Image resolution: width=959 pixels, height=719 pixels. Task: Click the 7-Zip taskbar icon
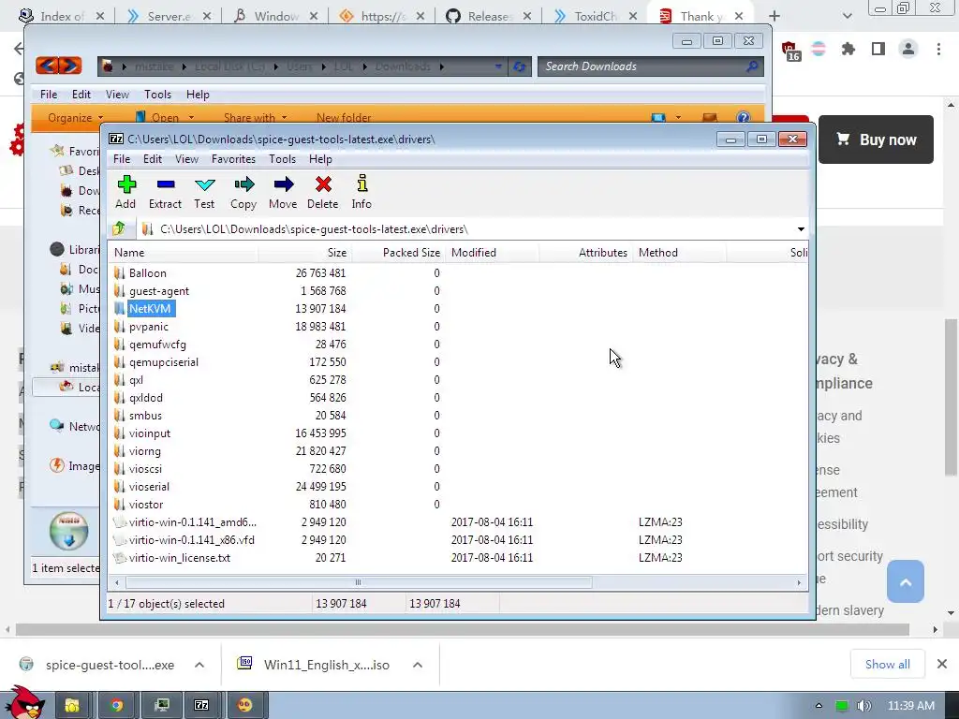click(202, 706)
